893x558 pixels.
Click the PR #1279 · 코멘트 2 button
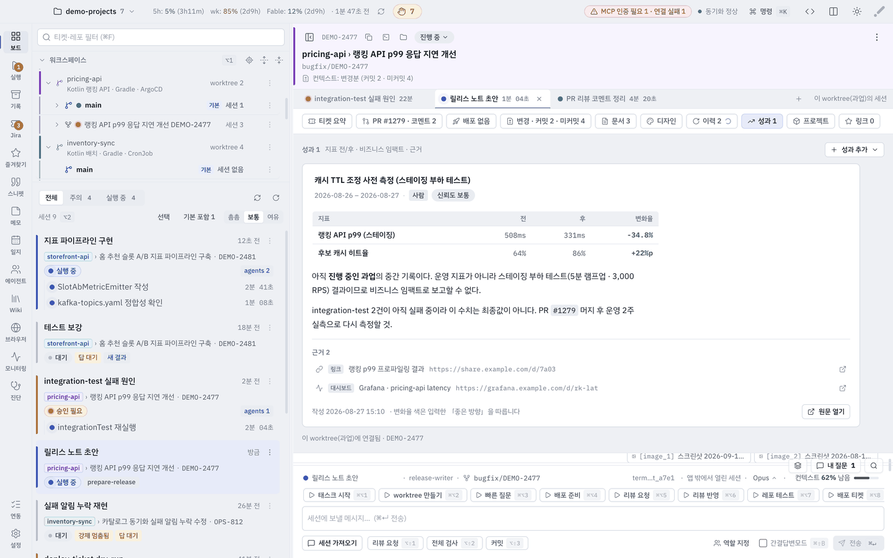coord(399,121)
